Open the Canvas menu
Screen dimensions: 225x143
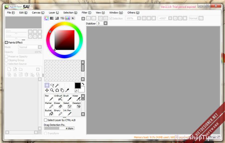click(x=38, y=13)
